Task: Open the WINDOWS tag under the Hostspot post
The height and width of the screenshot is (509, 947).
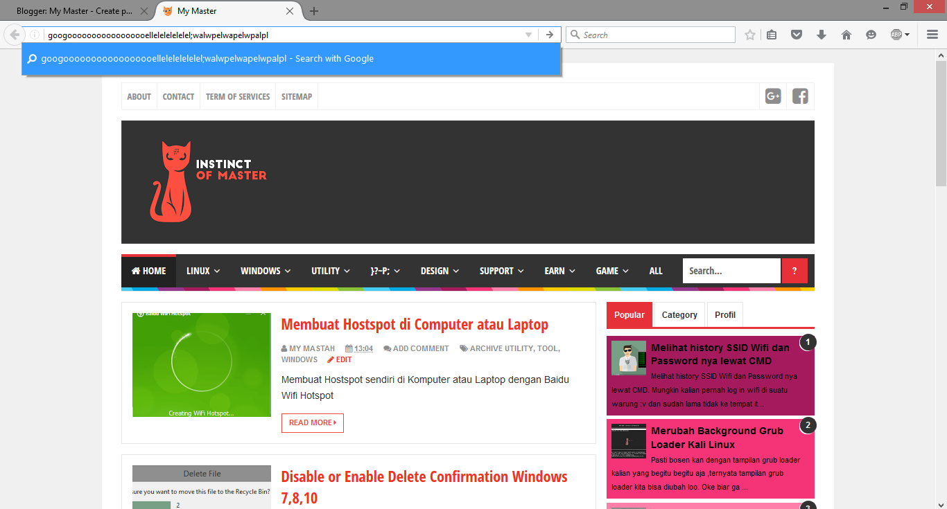Action: 299,359
